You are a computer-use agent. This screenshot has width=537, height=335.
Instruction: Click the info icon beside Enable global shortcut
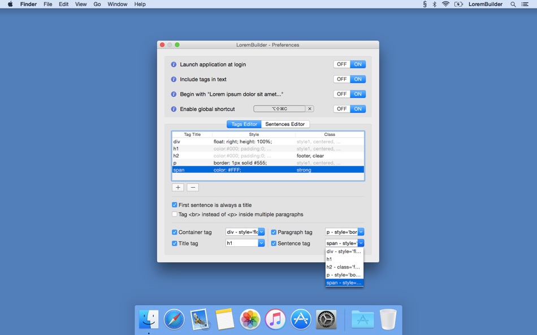point(174,108)
